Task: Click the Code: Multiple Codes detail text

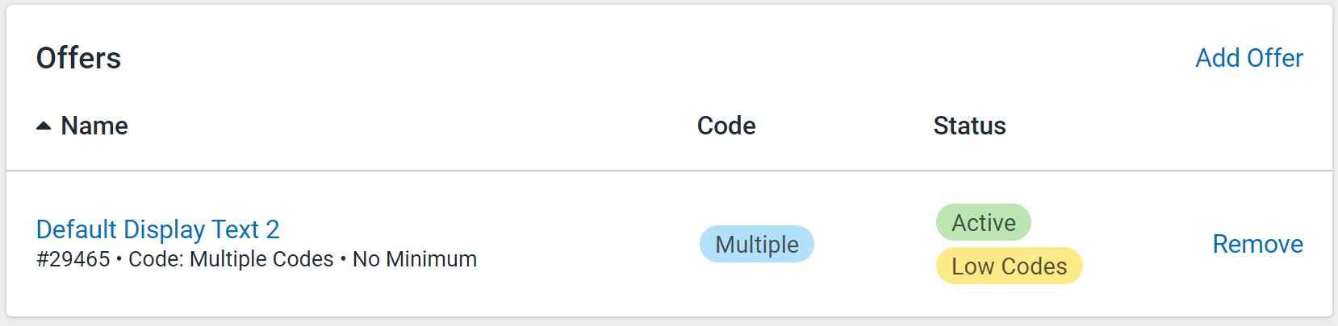Action: (x=231, y=259)
